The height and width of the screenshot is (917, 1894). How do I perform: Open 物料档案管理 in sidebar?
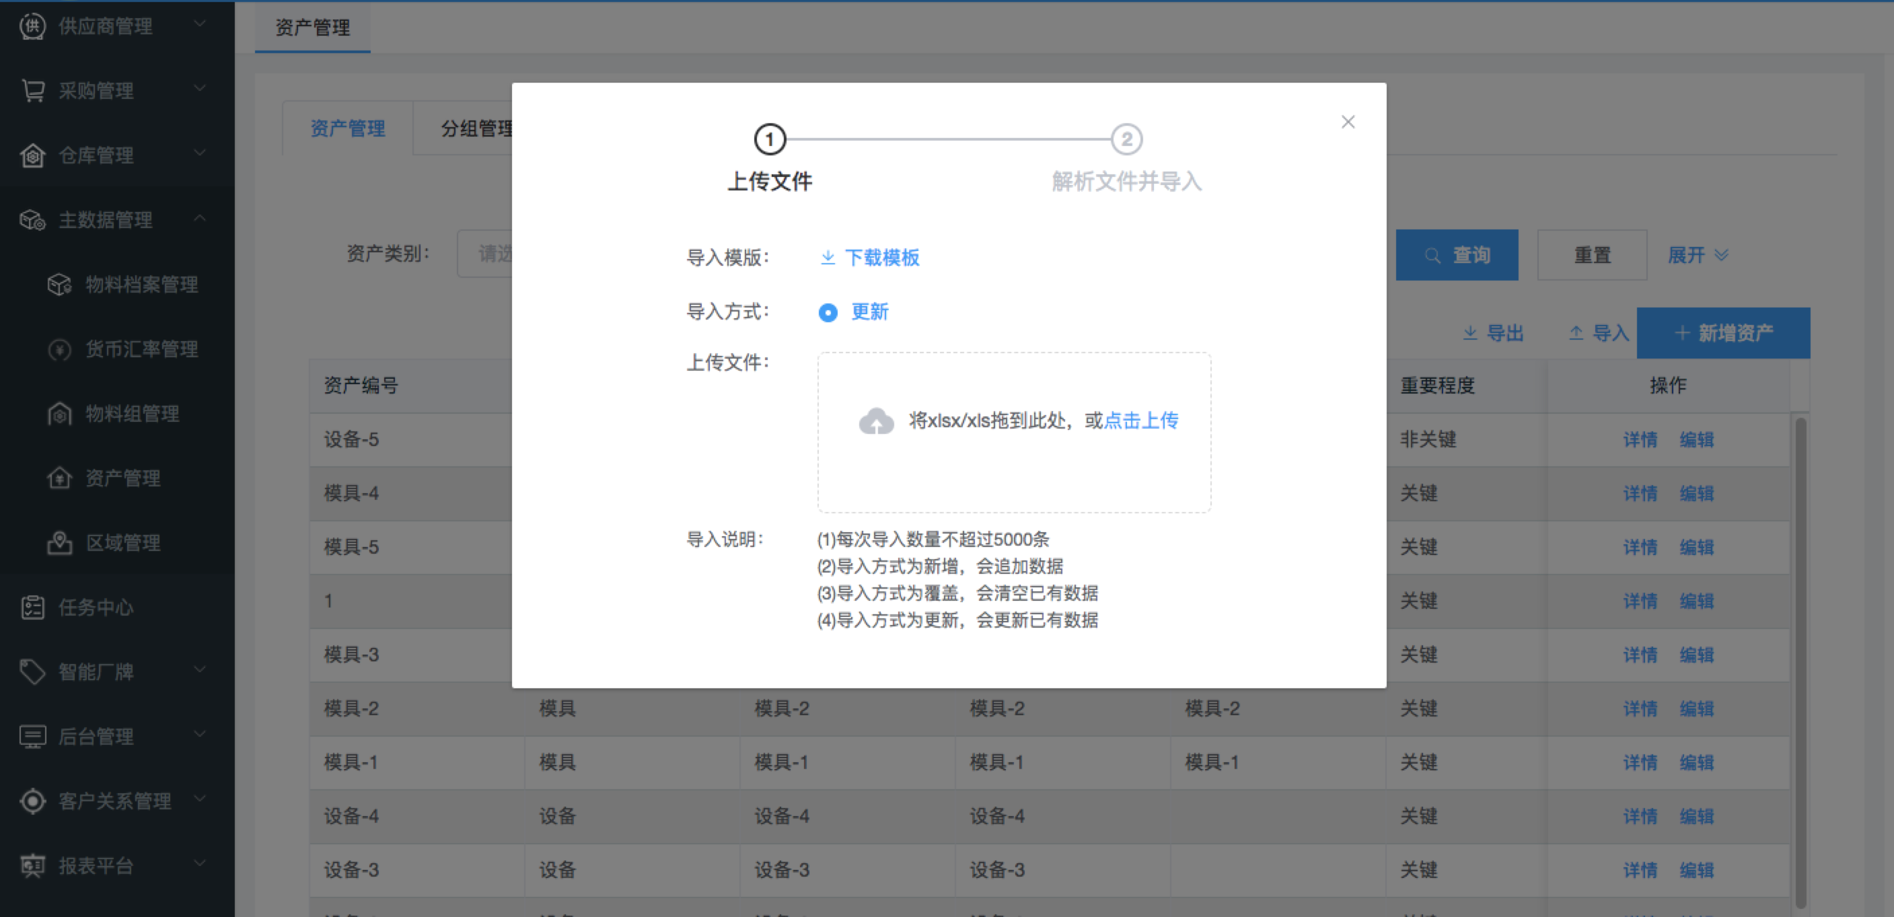click(x=141, y=285)
